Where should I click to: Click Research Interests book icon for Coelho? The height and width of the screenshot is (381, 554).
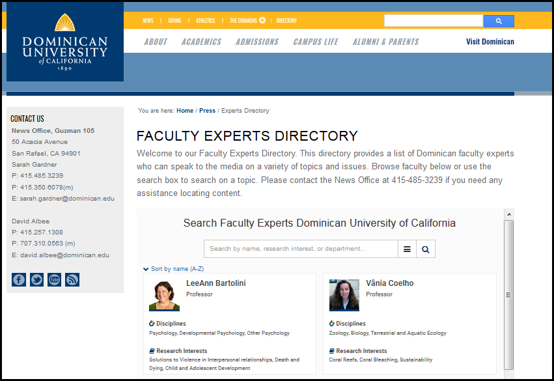tap(332, 351)
